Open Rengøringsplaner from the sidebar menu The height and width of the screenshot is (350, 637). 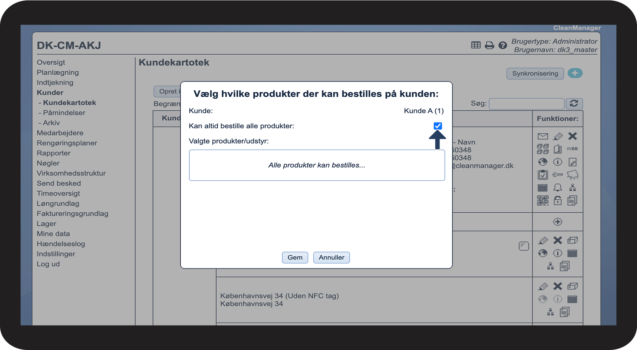point(67,143)
